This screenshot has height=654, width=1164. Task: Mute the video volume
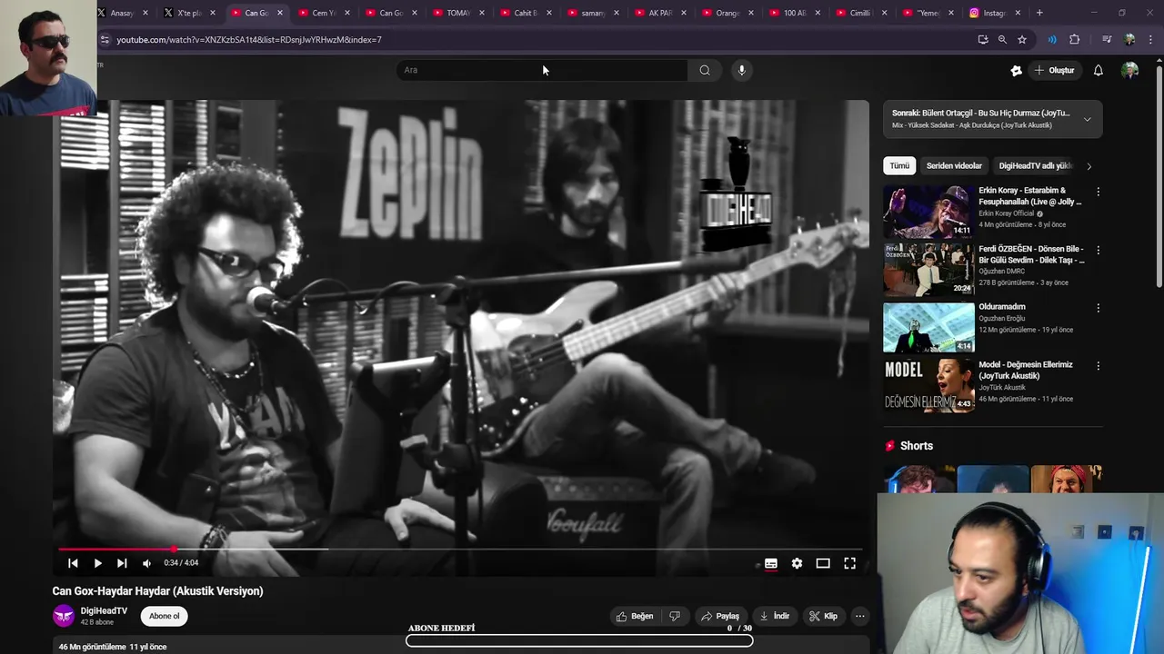(x=146, y=563)
